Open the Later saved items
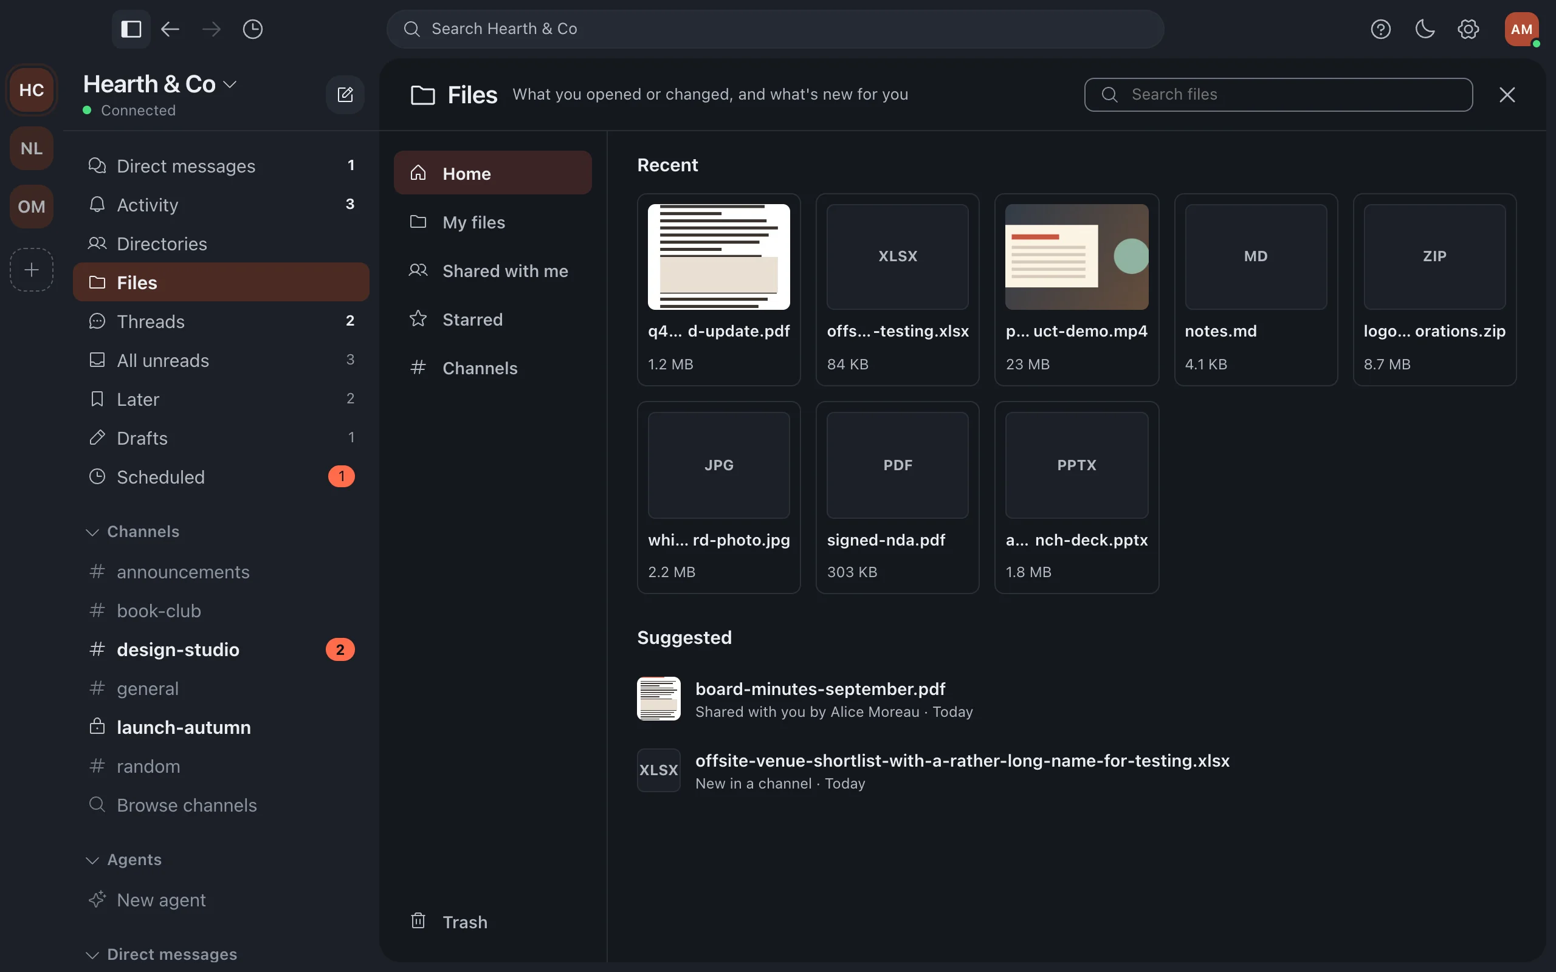 pos(221,399)
